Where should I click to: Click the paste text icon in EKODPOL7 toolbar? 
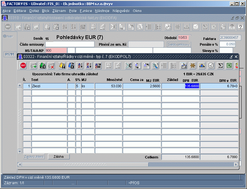[146, 66]
